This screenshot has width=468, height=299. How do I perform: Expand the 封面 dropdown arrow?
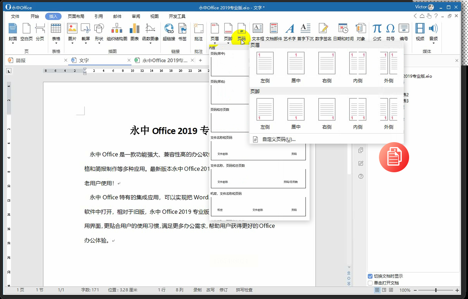click(13, 43)
